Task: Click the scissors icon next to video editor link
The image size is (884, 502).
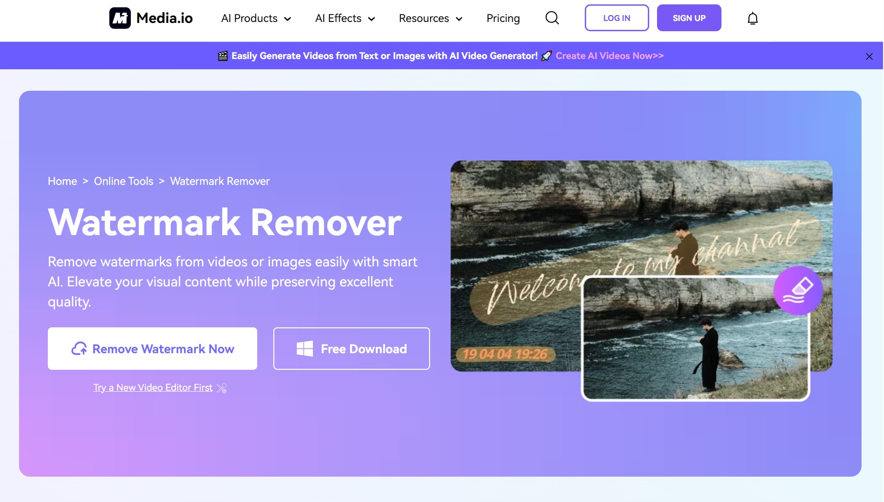Action: [x=222, y=388]
